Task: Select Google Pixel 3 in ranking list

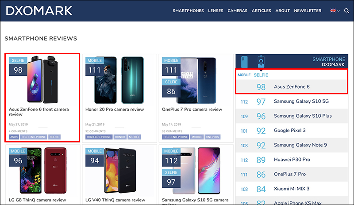Action: coord(290,130)
